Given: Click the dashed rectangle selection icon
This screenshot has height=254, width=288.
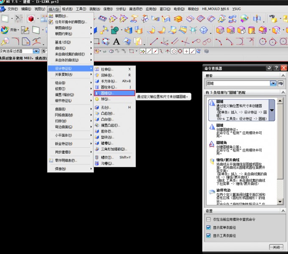Looking at the screenshot, I should click(x=131, y=51).
